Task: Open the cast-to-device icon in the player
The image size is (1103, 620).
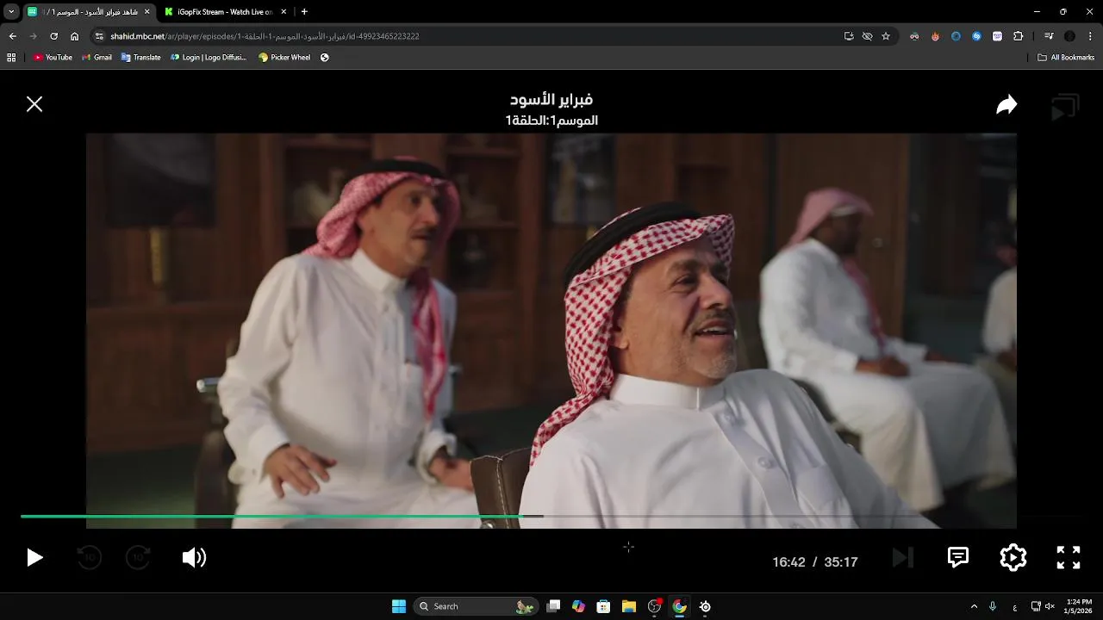Action: 1065,108
